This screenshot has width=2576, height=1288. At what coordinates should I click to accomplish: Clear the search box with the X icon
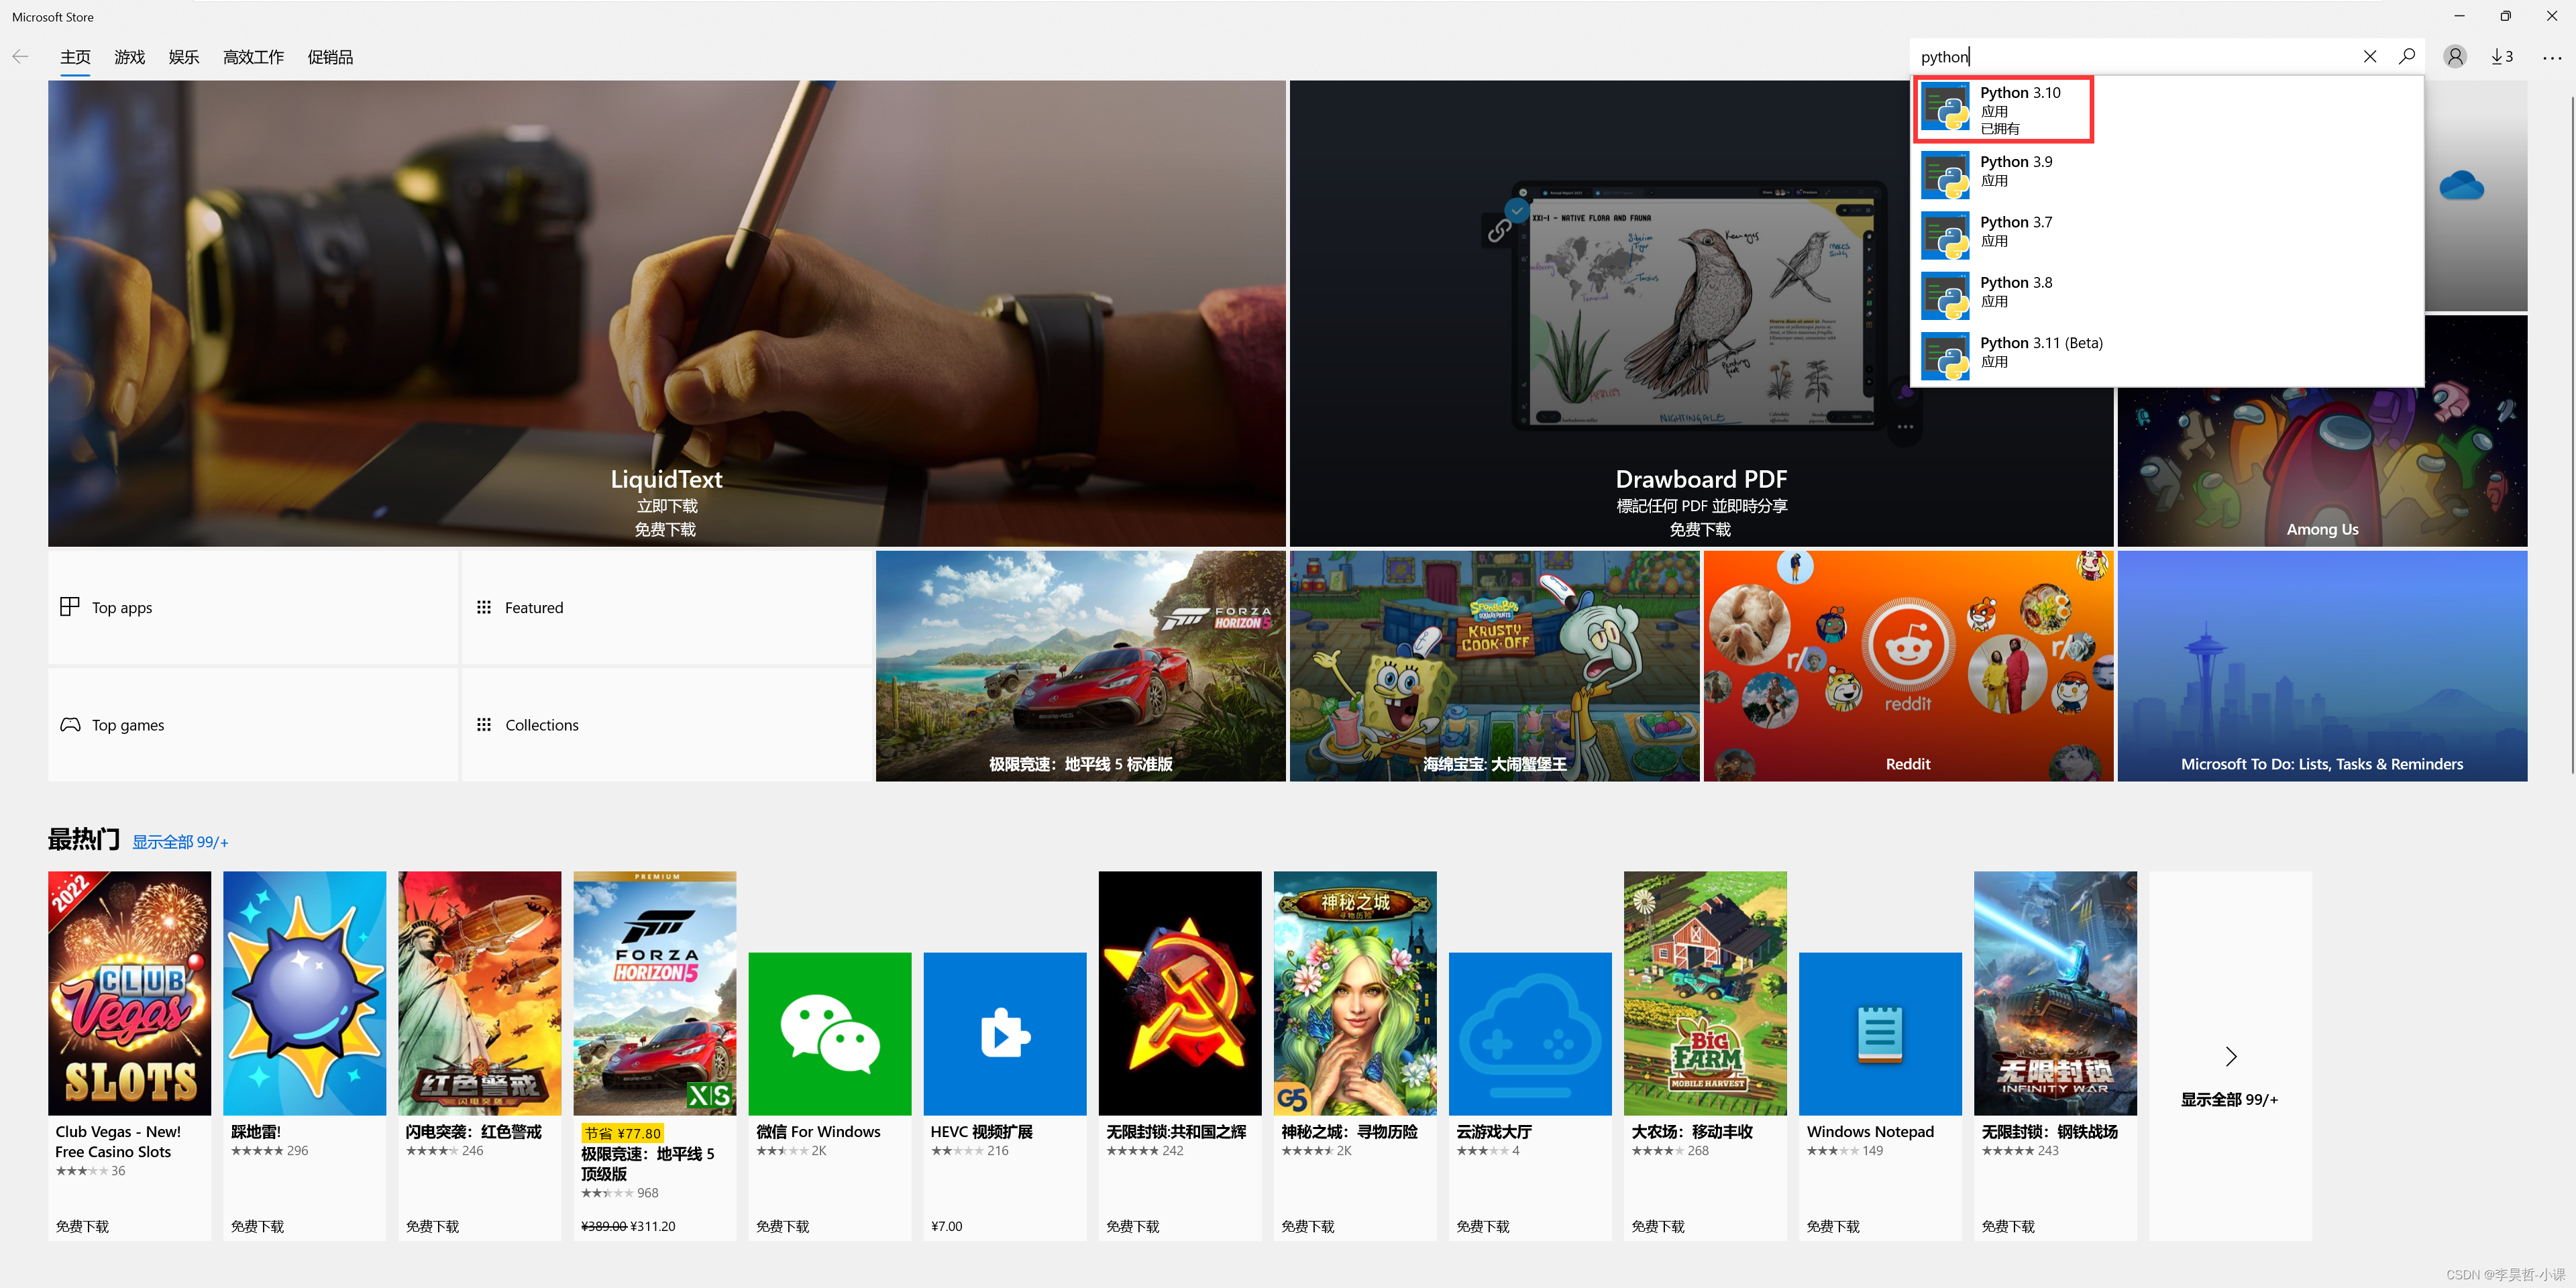pos(2369,56)
